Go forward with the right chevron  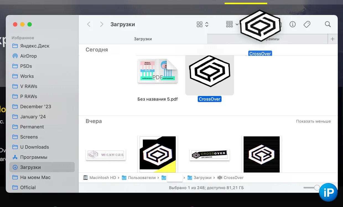point(102,24)
